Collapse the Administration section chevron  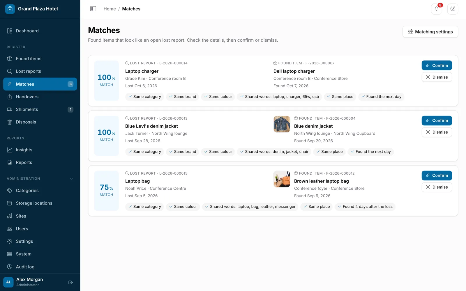71,179
